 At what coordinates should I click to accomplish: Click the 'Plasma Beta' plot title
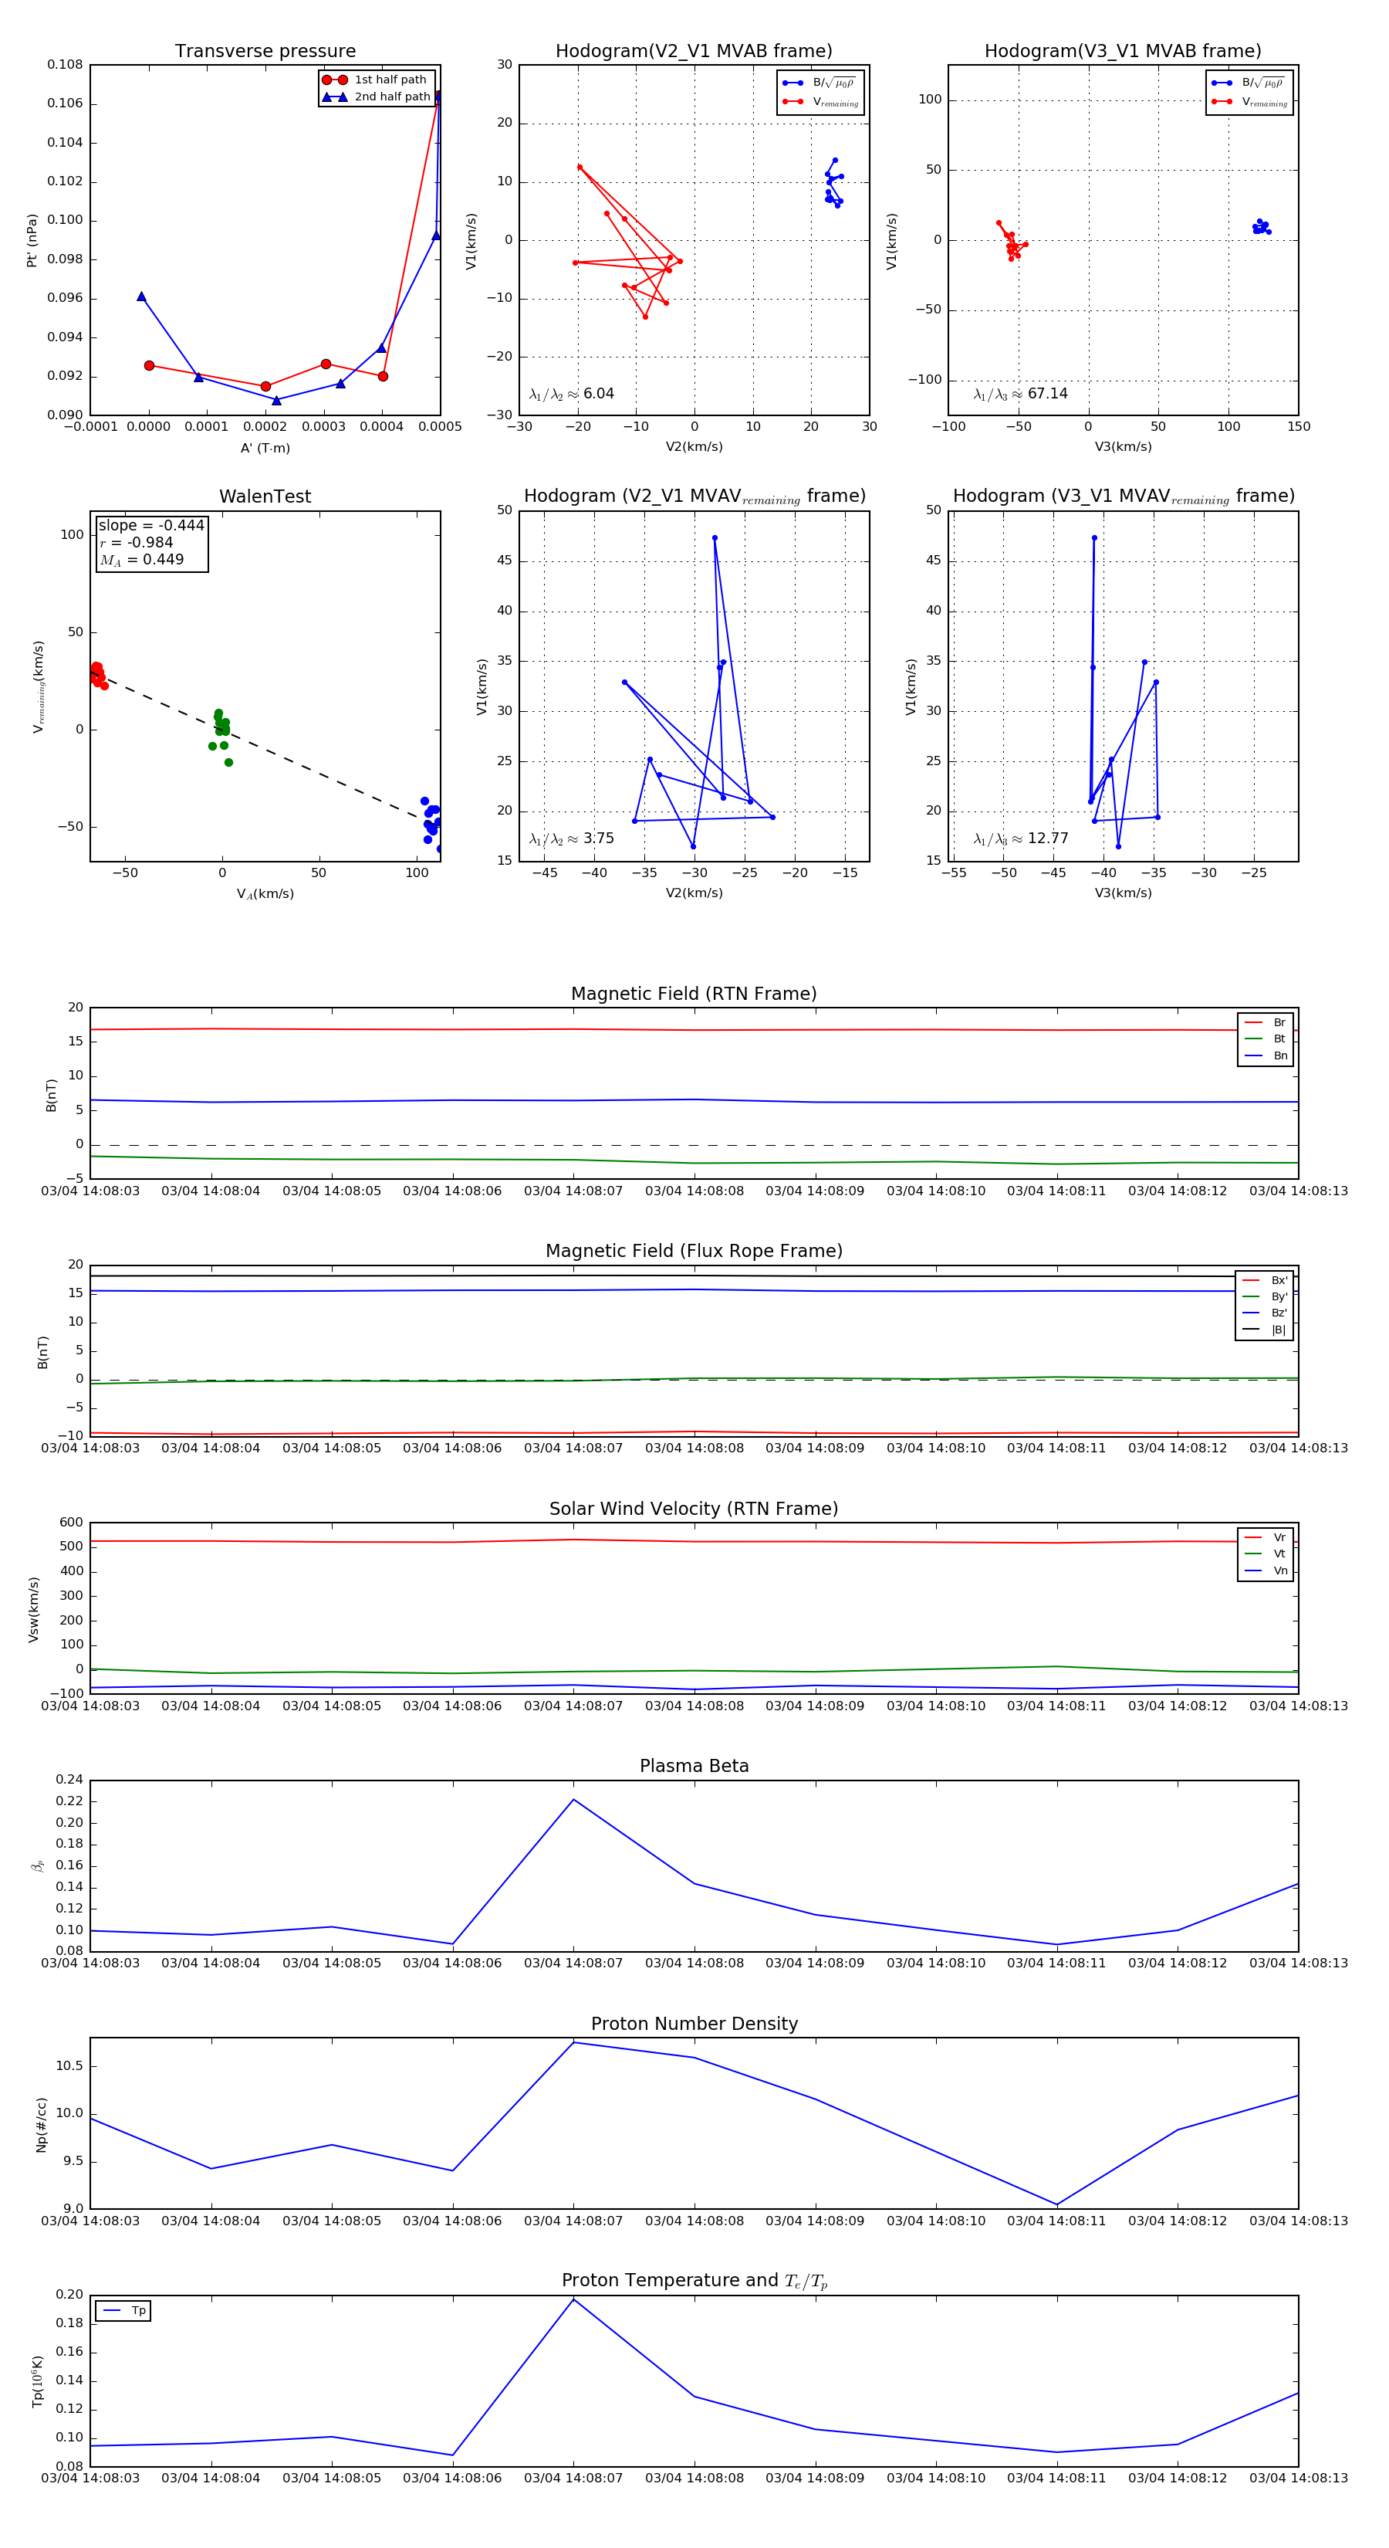(x=694, y=1766)
